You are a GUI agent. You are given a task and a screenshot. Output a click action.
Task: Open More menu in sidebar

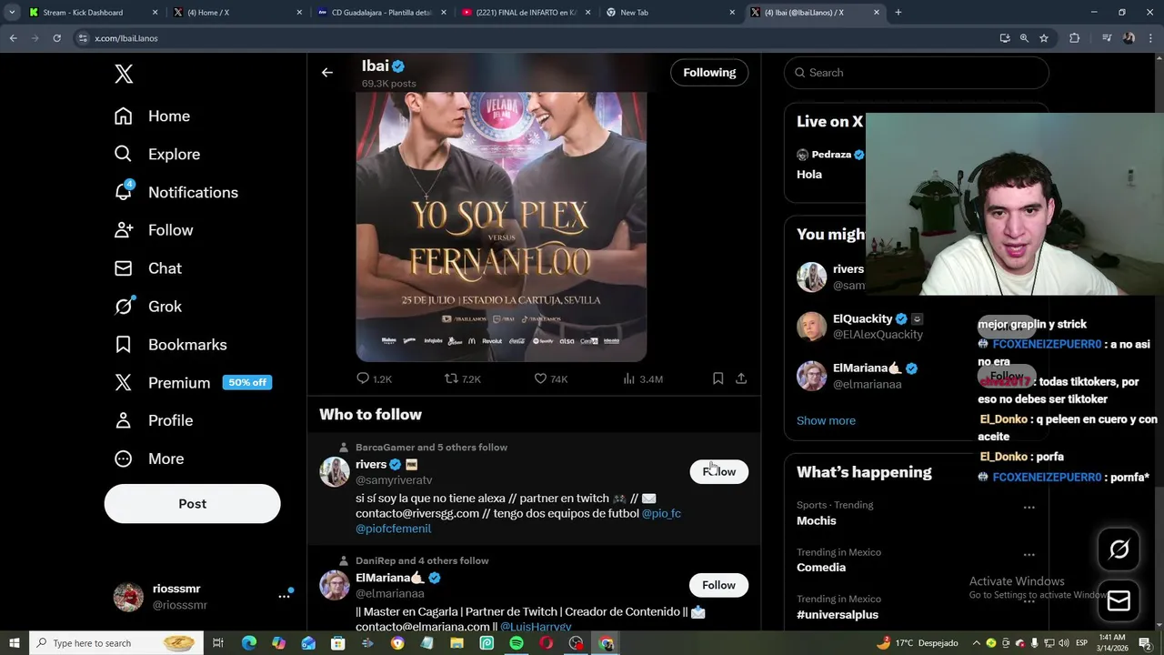click(149, 458)
